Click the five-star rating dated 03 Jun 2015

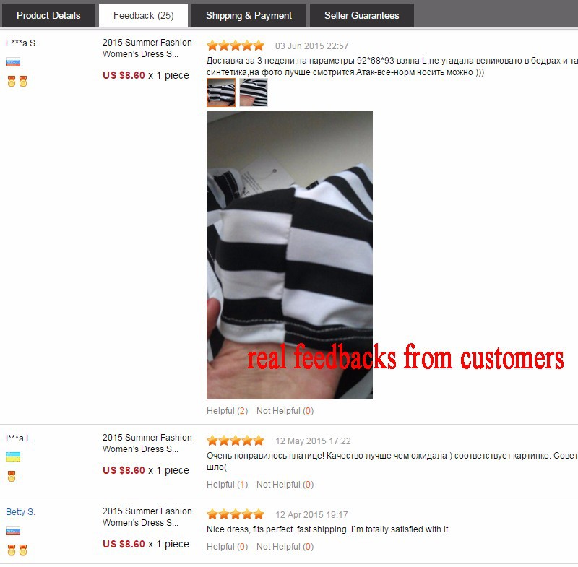point(236,46)
